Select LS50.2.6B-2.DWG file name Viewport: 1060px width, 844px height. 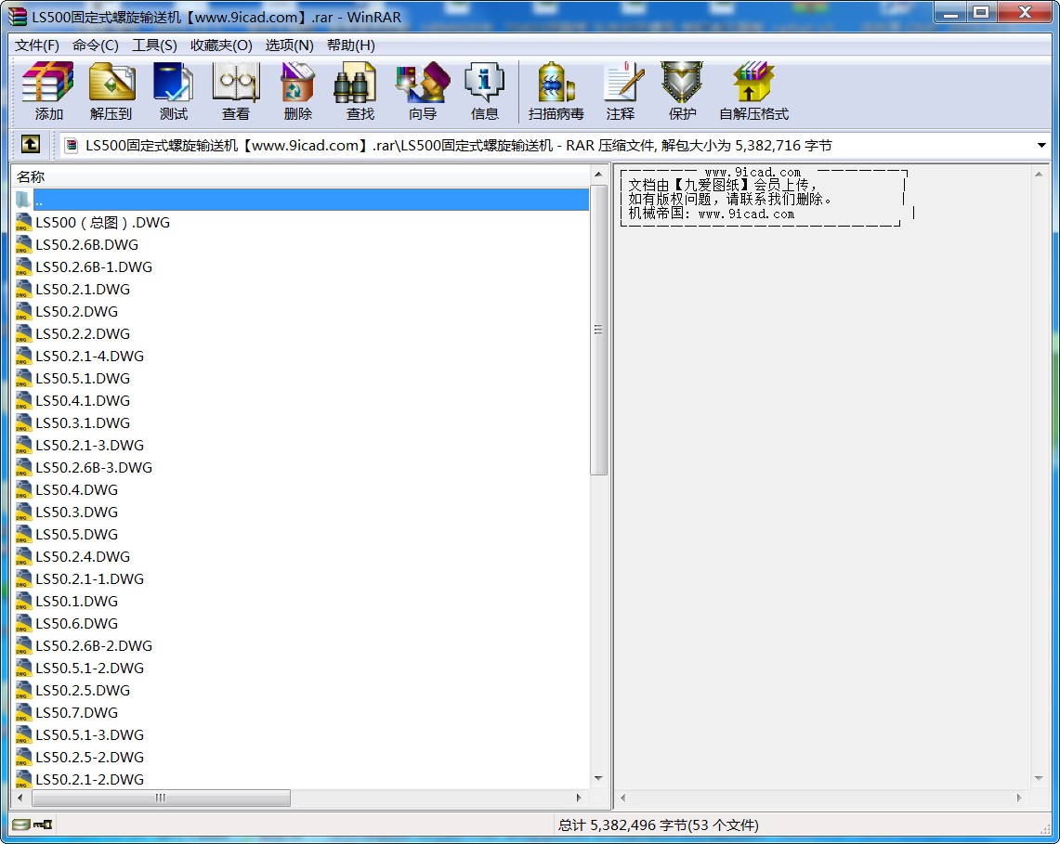coord(94,646)
